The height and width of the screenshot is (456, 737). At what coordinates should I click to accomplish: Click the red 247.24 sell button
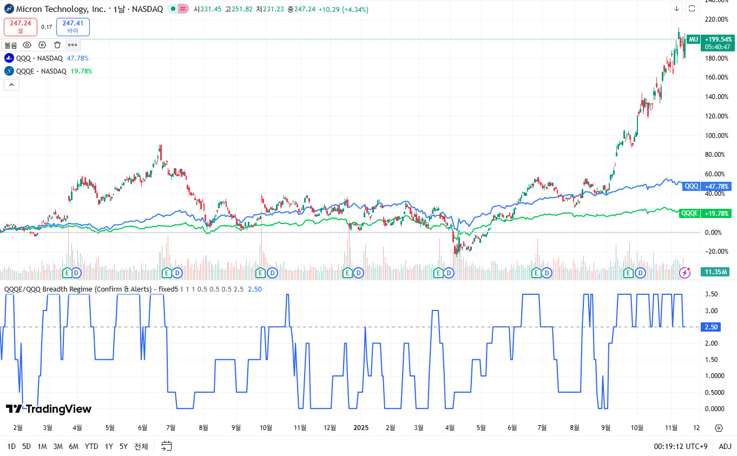[21, 27]
